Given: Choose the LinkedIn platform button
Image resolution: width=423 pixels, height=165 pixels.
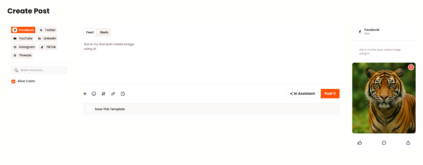Looking at the screenshot, I should pyautogui.click(x=47, y=38).
